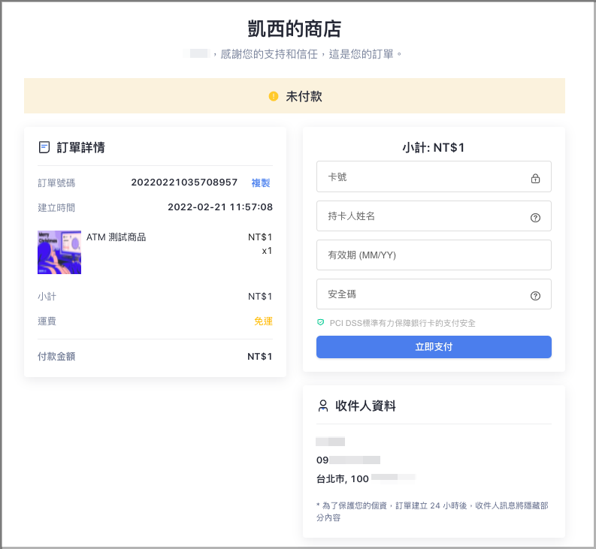Click the help icon beside 安全碼
The height and width of the screenshot is (549, 596).
click(x=535, y=296)
